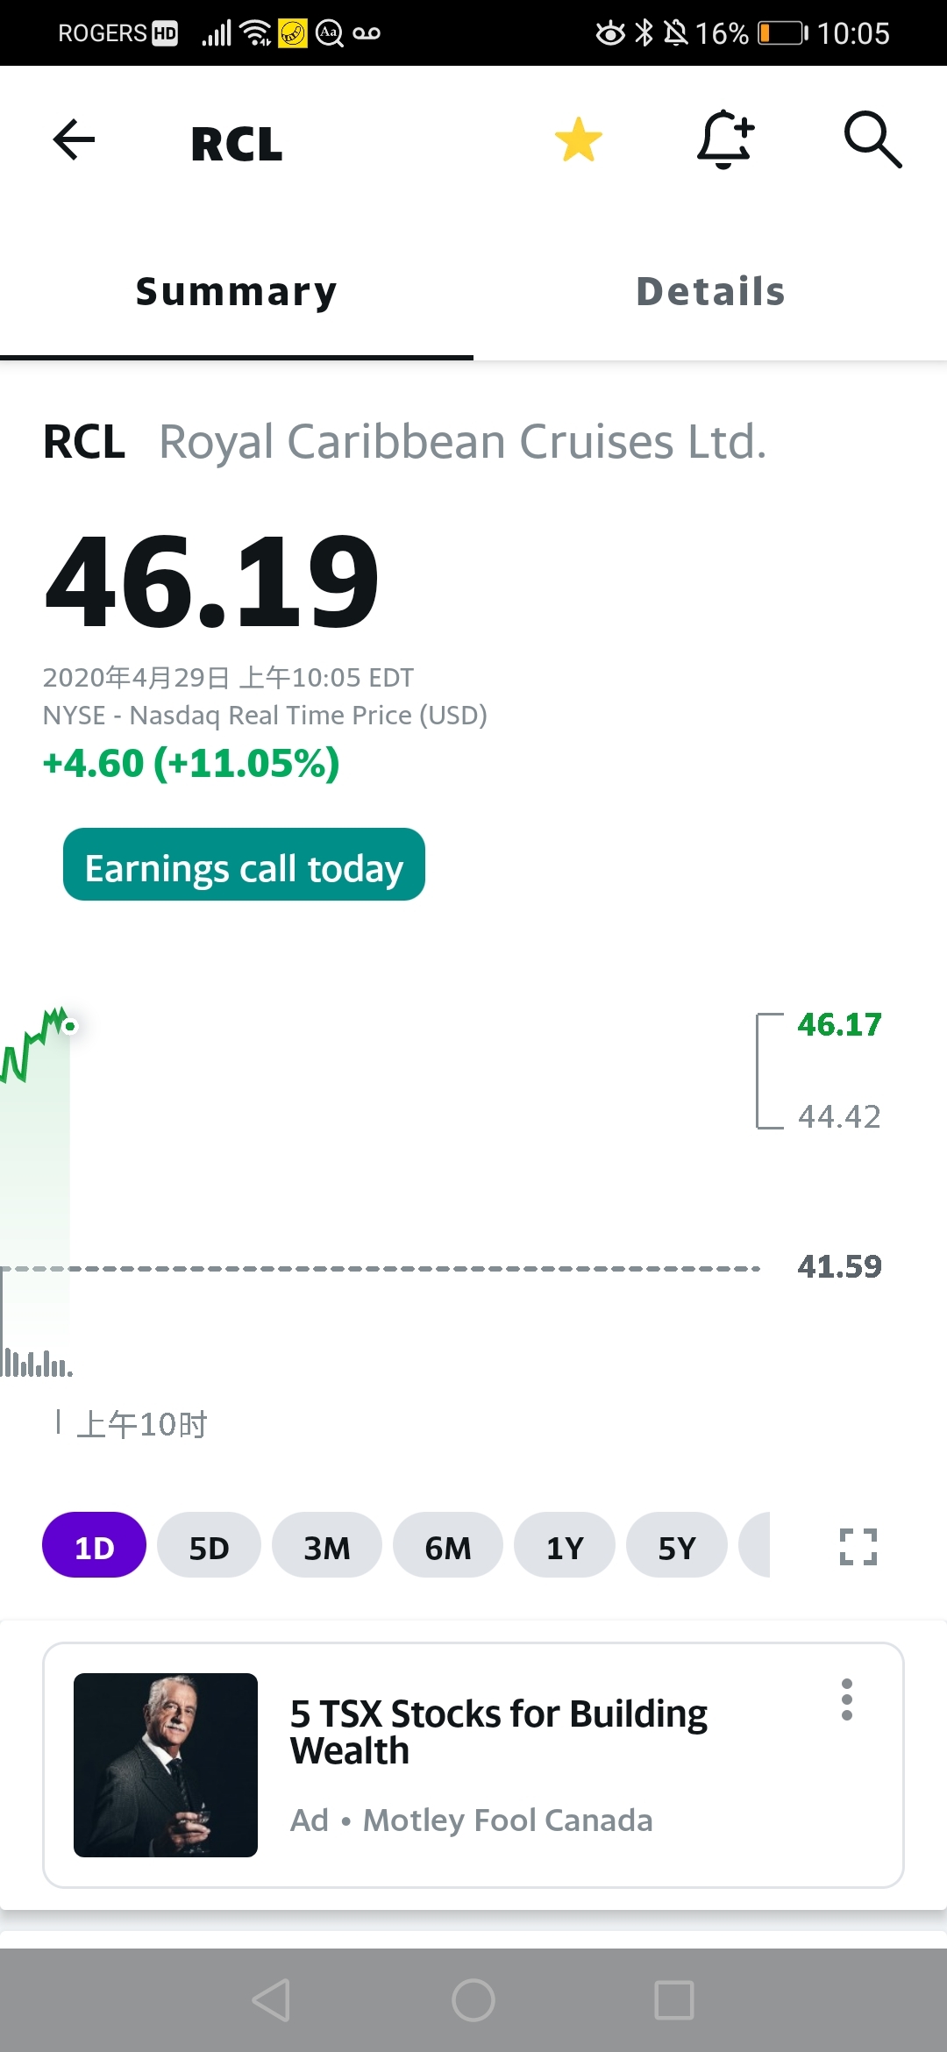Choose the 3M chart range
Image resolution: width=947 pixels, height=2052 pixels.
(x=327, y=1545)
